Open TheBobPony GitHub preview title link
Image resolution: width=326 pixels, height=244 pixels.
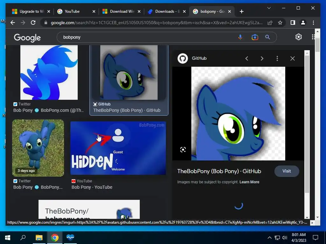tap(219, 171)
